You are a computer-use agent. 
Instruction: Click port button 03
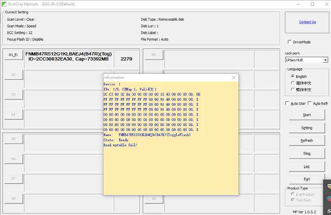[x=14, y=95]
